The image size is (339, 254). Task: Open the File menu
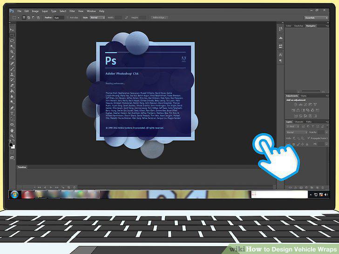19,11
